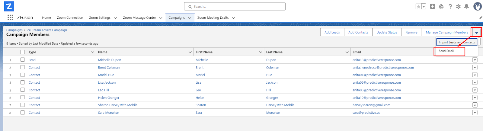Open row actions dropdown for Brent Coleman
The image size is (483, 131).
(475, 68)
